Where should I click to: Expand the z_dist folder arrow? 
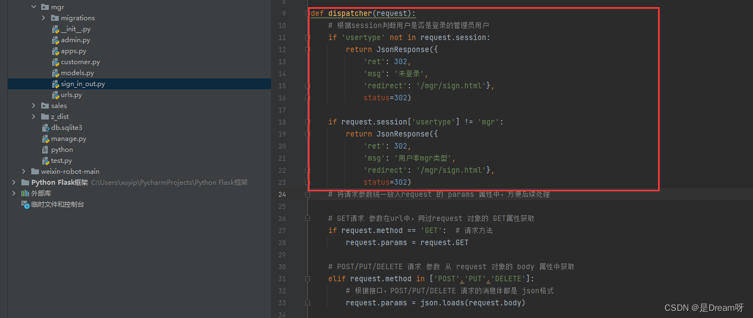click(34, 117)
